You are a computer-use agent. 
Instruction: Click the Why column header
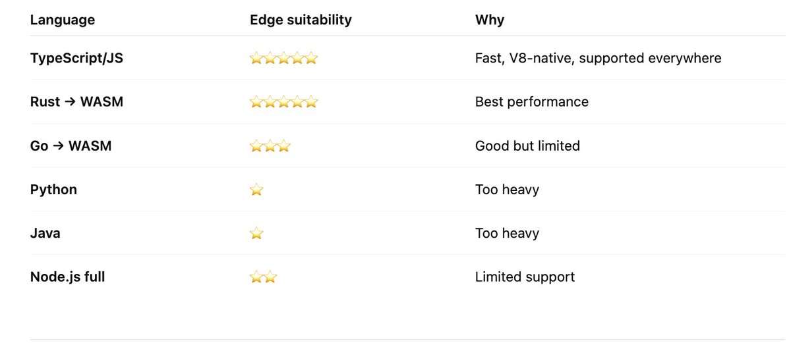pyautogui.click(x=490, y=20)
